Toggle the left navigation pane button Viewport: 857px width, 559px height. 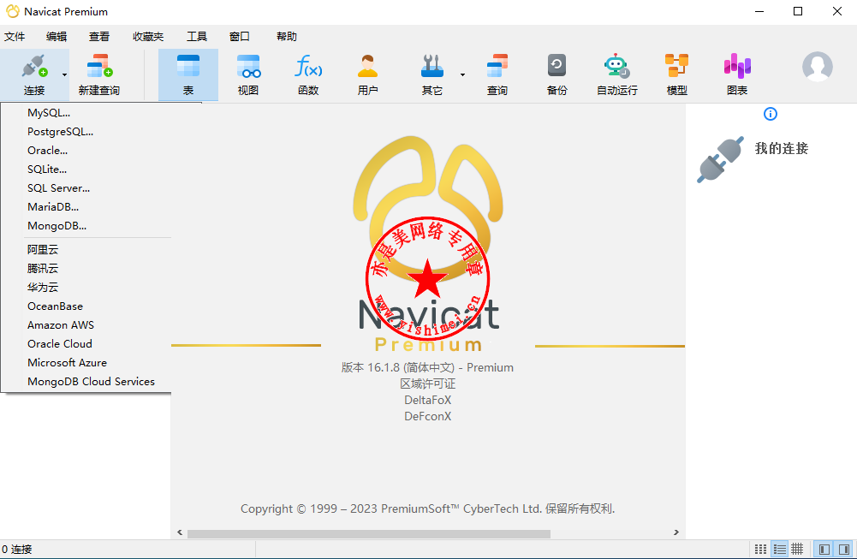(x=824, y=550)
